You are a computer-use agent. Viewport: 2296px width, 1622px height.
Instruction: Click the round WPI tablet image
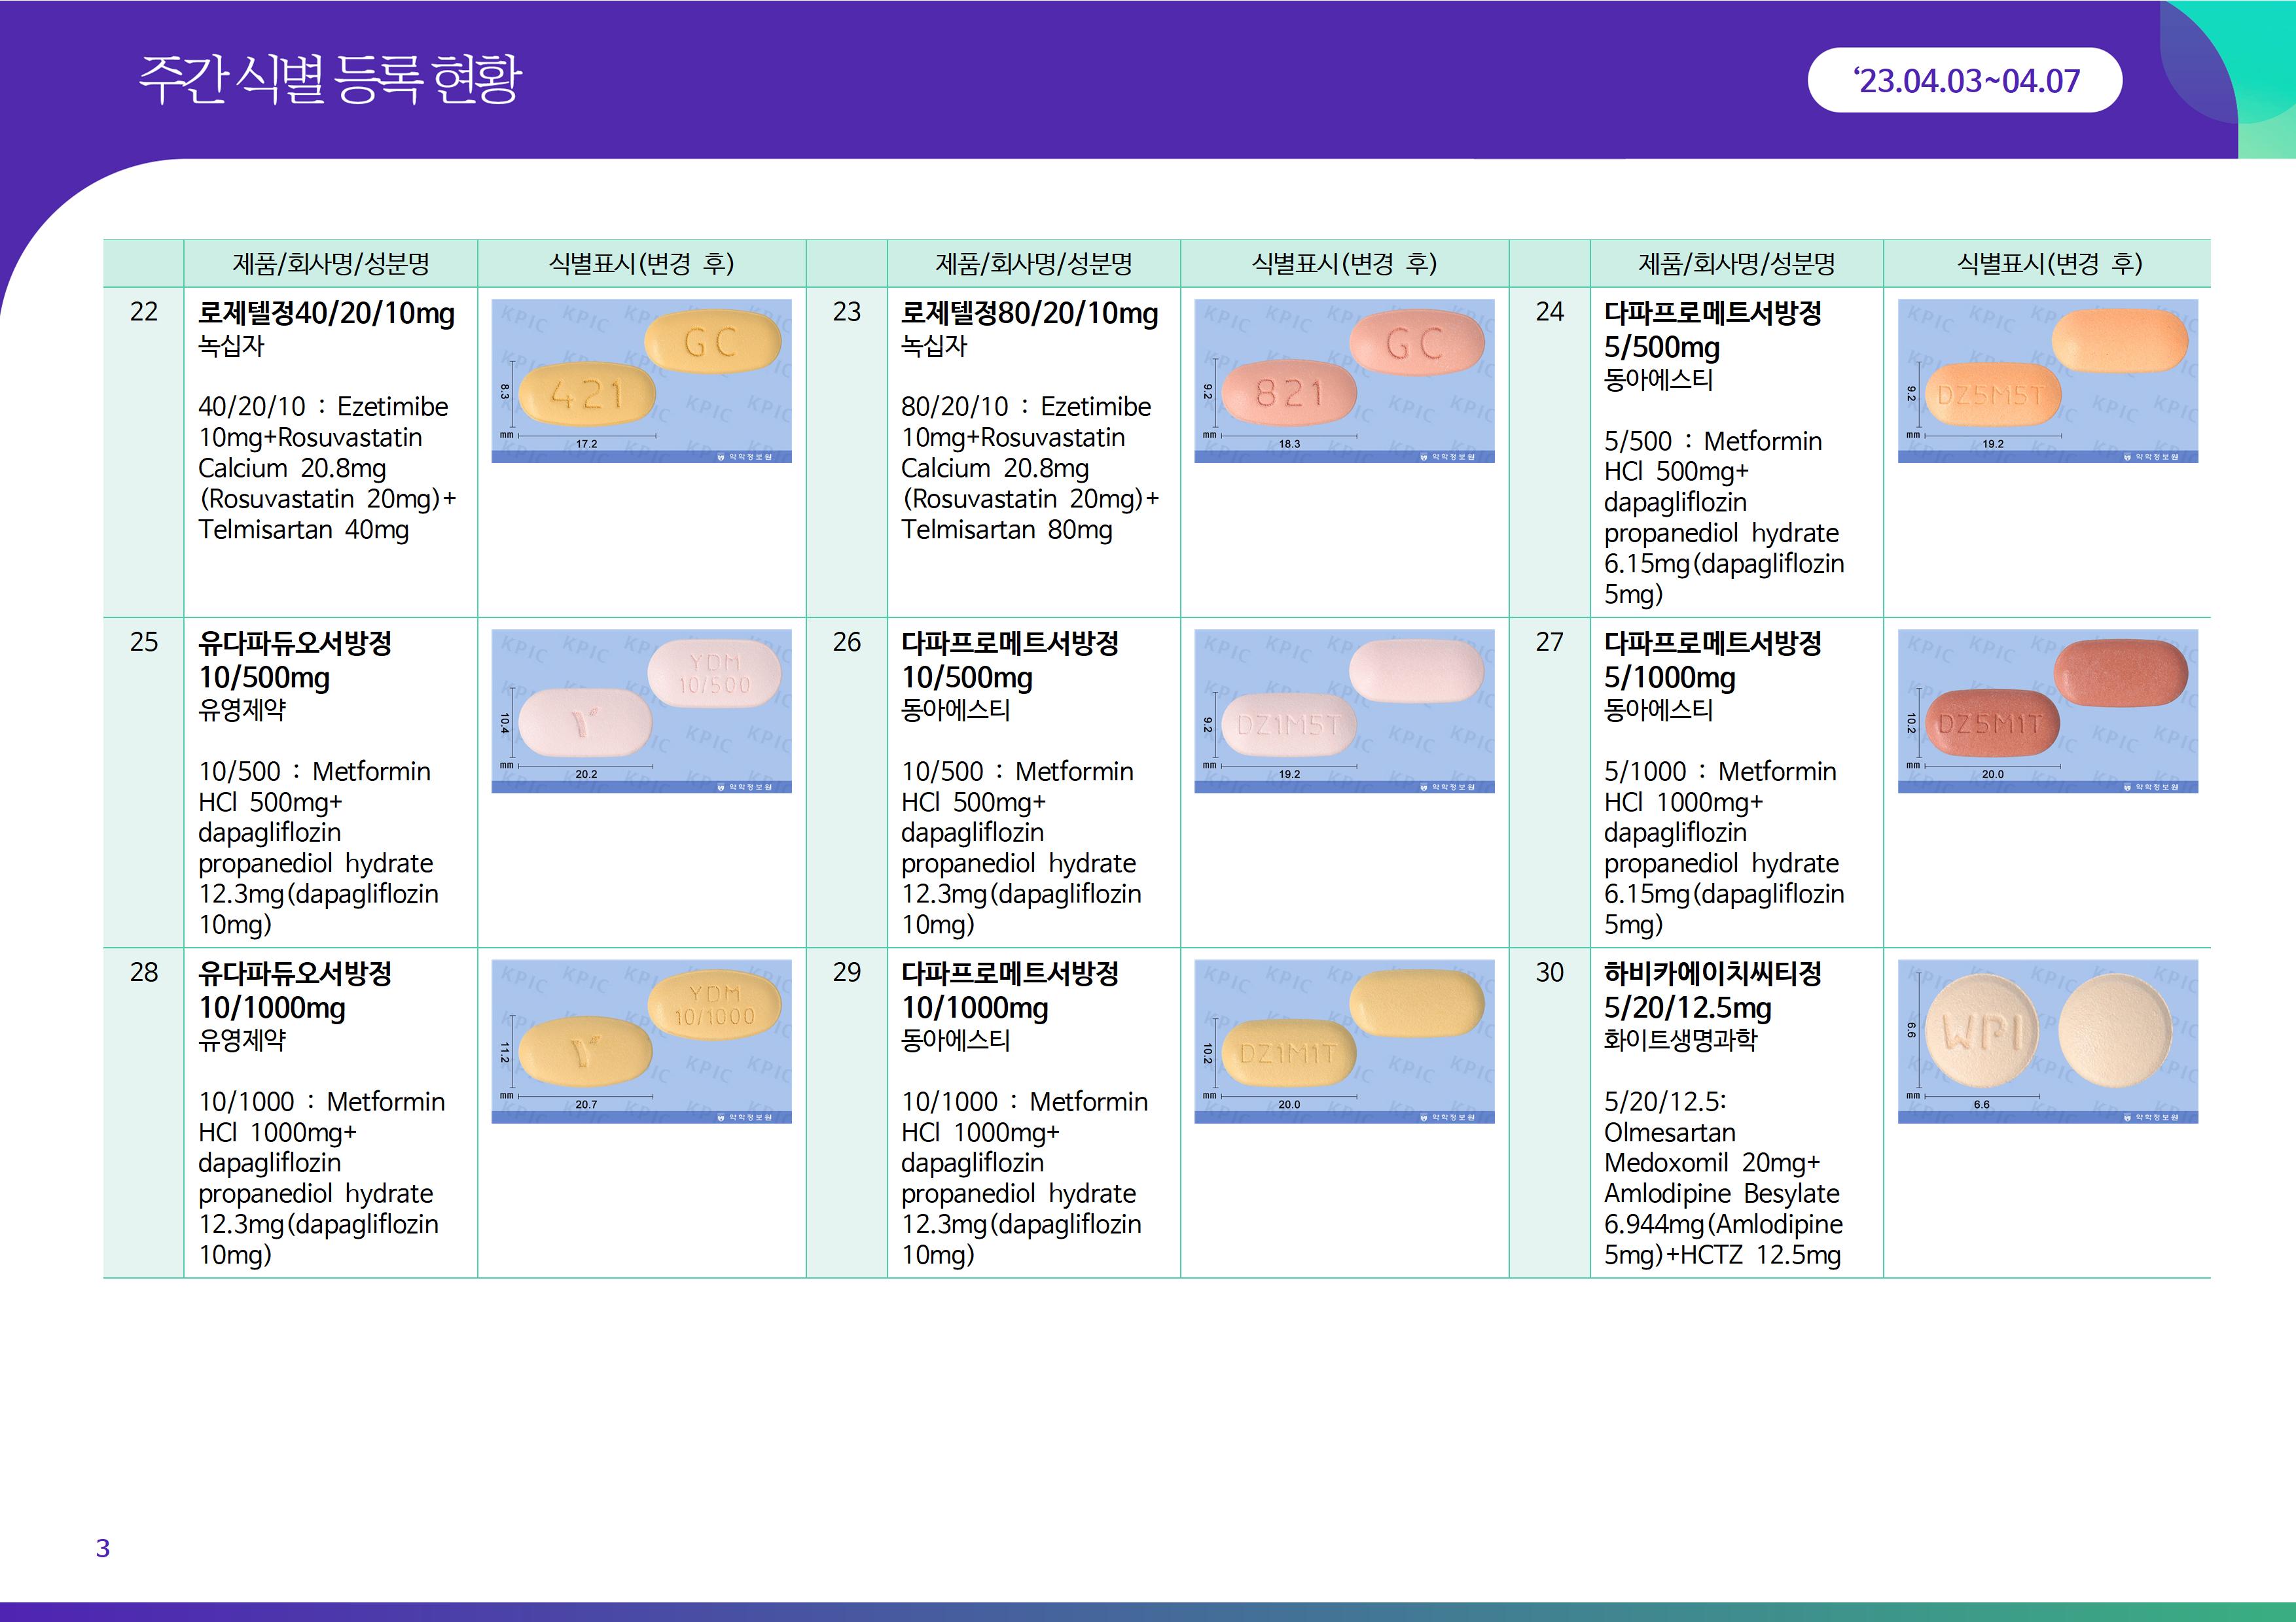[2047, 1041]
